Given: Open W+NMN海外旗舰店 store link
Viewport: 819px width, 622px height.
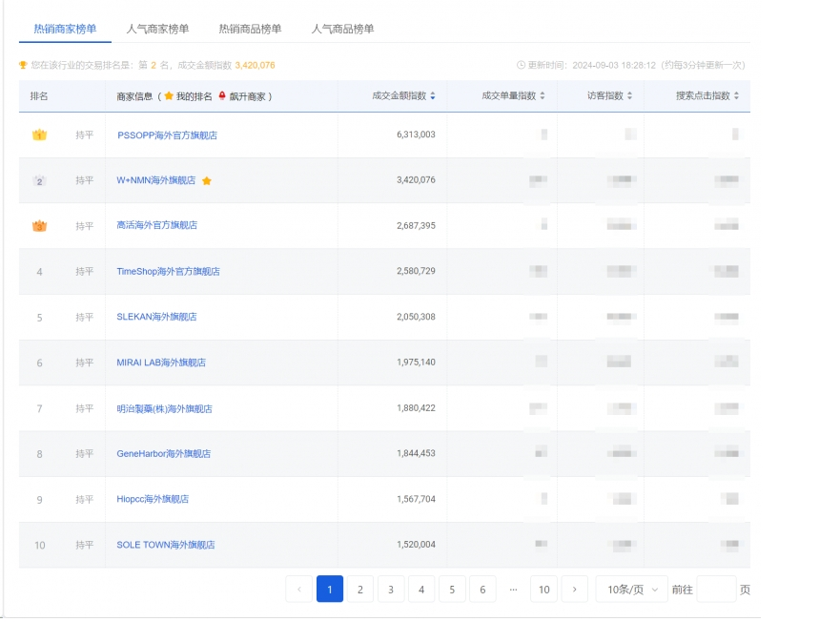Looking at the screenshot, I should 156,180.
